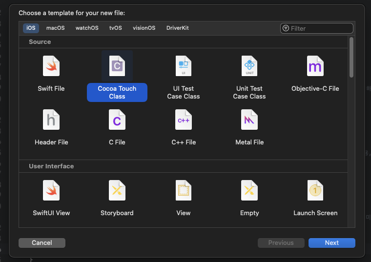Pick the Unit Test Case Class icon
This screenshot has height=262, width=371.
pos(249,66)
